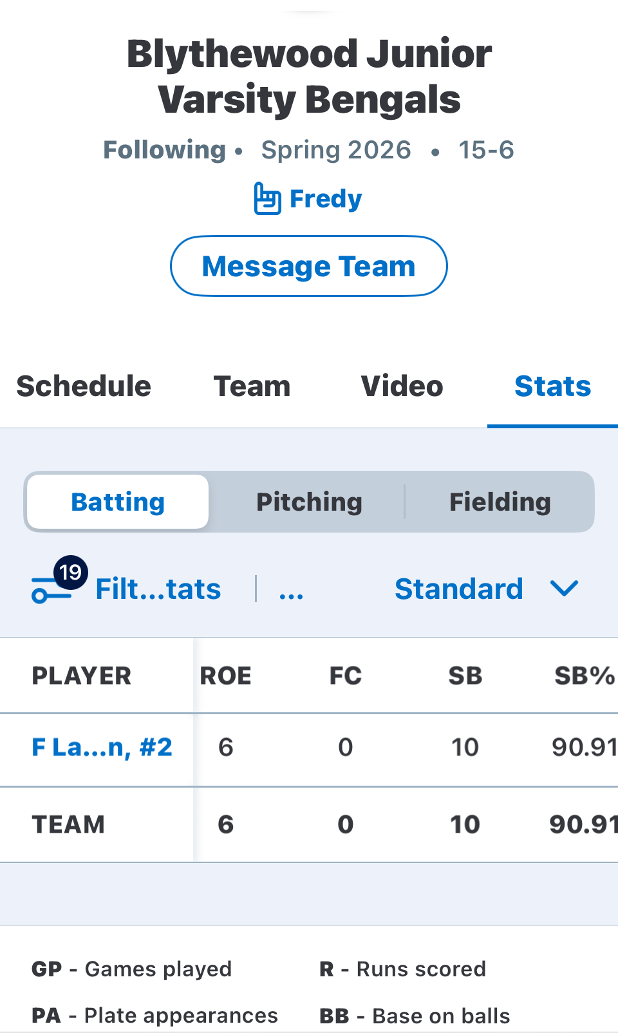Open the Filt...tats filter menu

(158, 589)
